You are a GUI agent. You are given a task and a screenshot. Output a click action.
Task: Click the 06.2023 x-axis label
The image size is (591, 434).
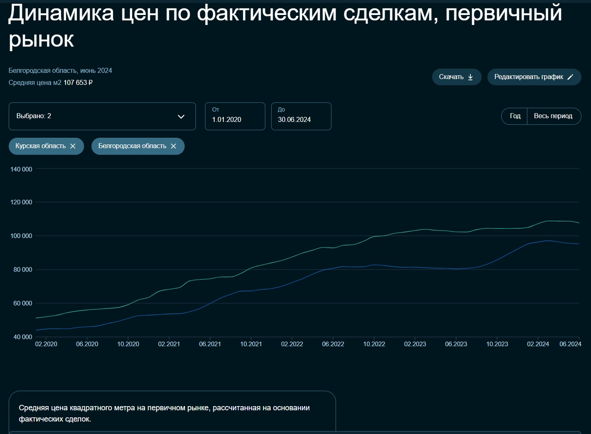(x=456, y=344)
